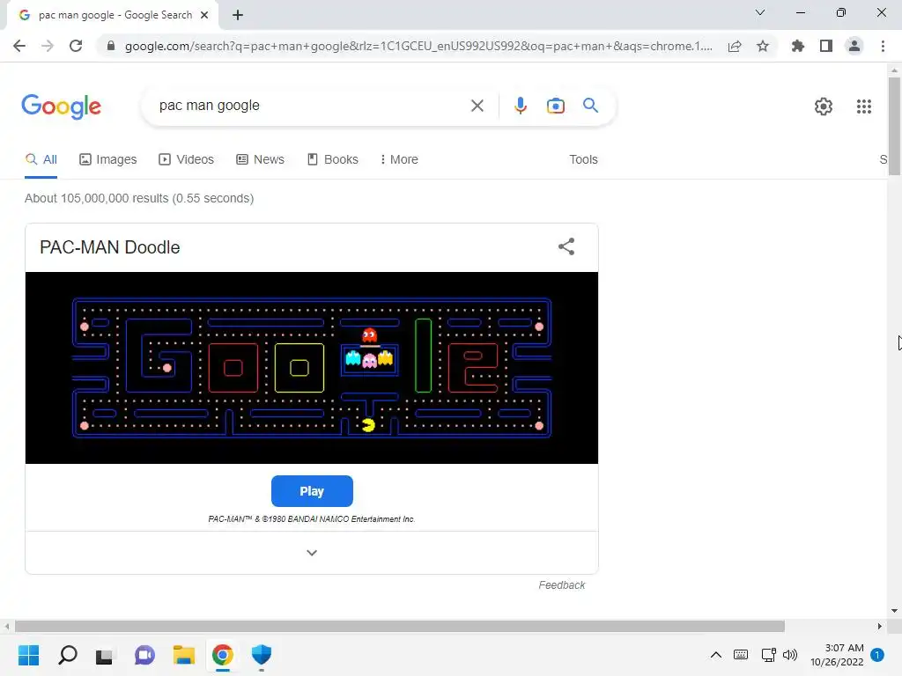Switch to News results
902x676 pixels.
pyautogui.click(x=260, y=159)
